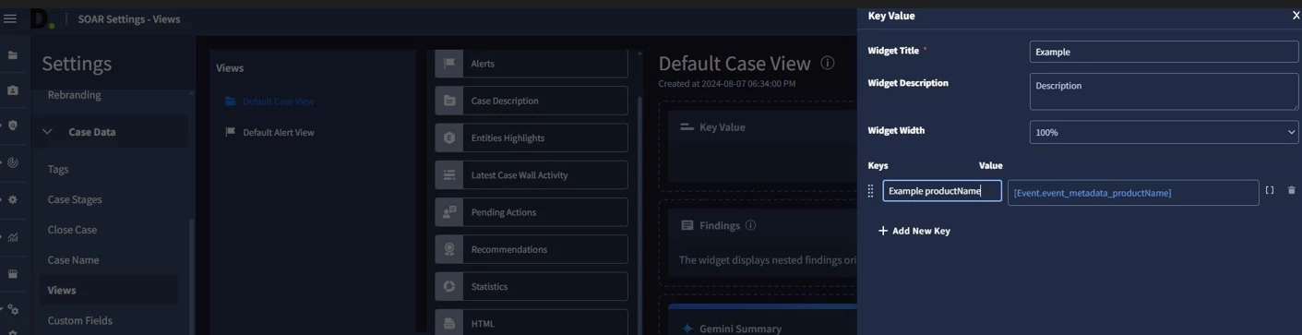Select Default Case View in Views list
This screenshot has width=1302, height=335.
pos(278,102)
